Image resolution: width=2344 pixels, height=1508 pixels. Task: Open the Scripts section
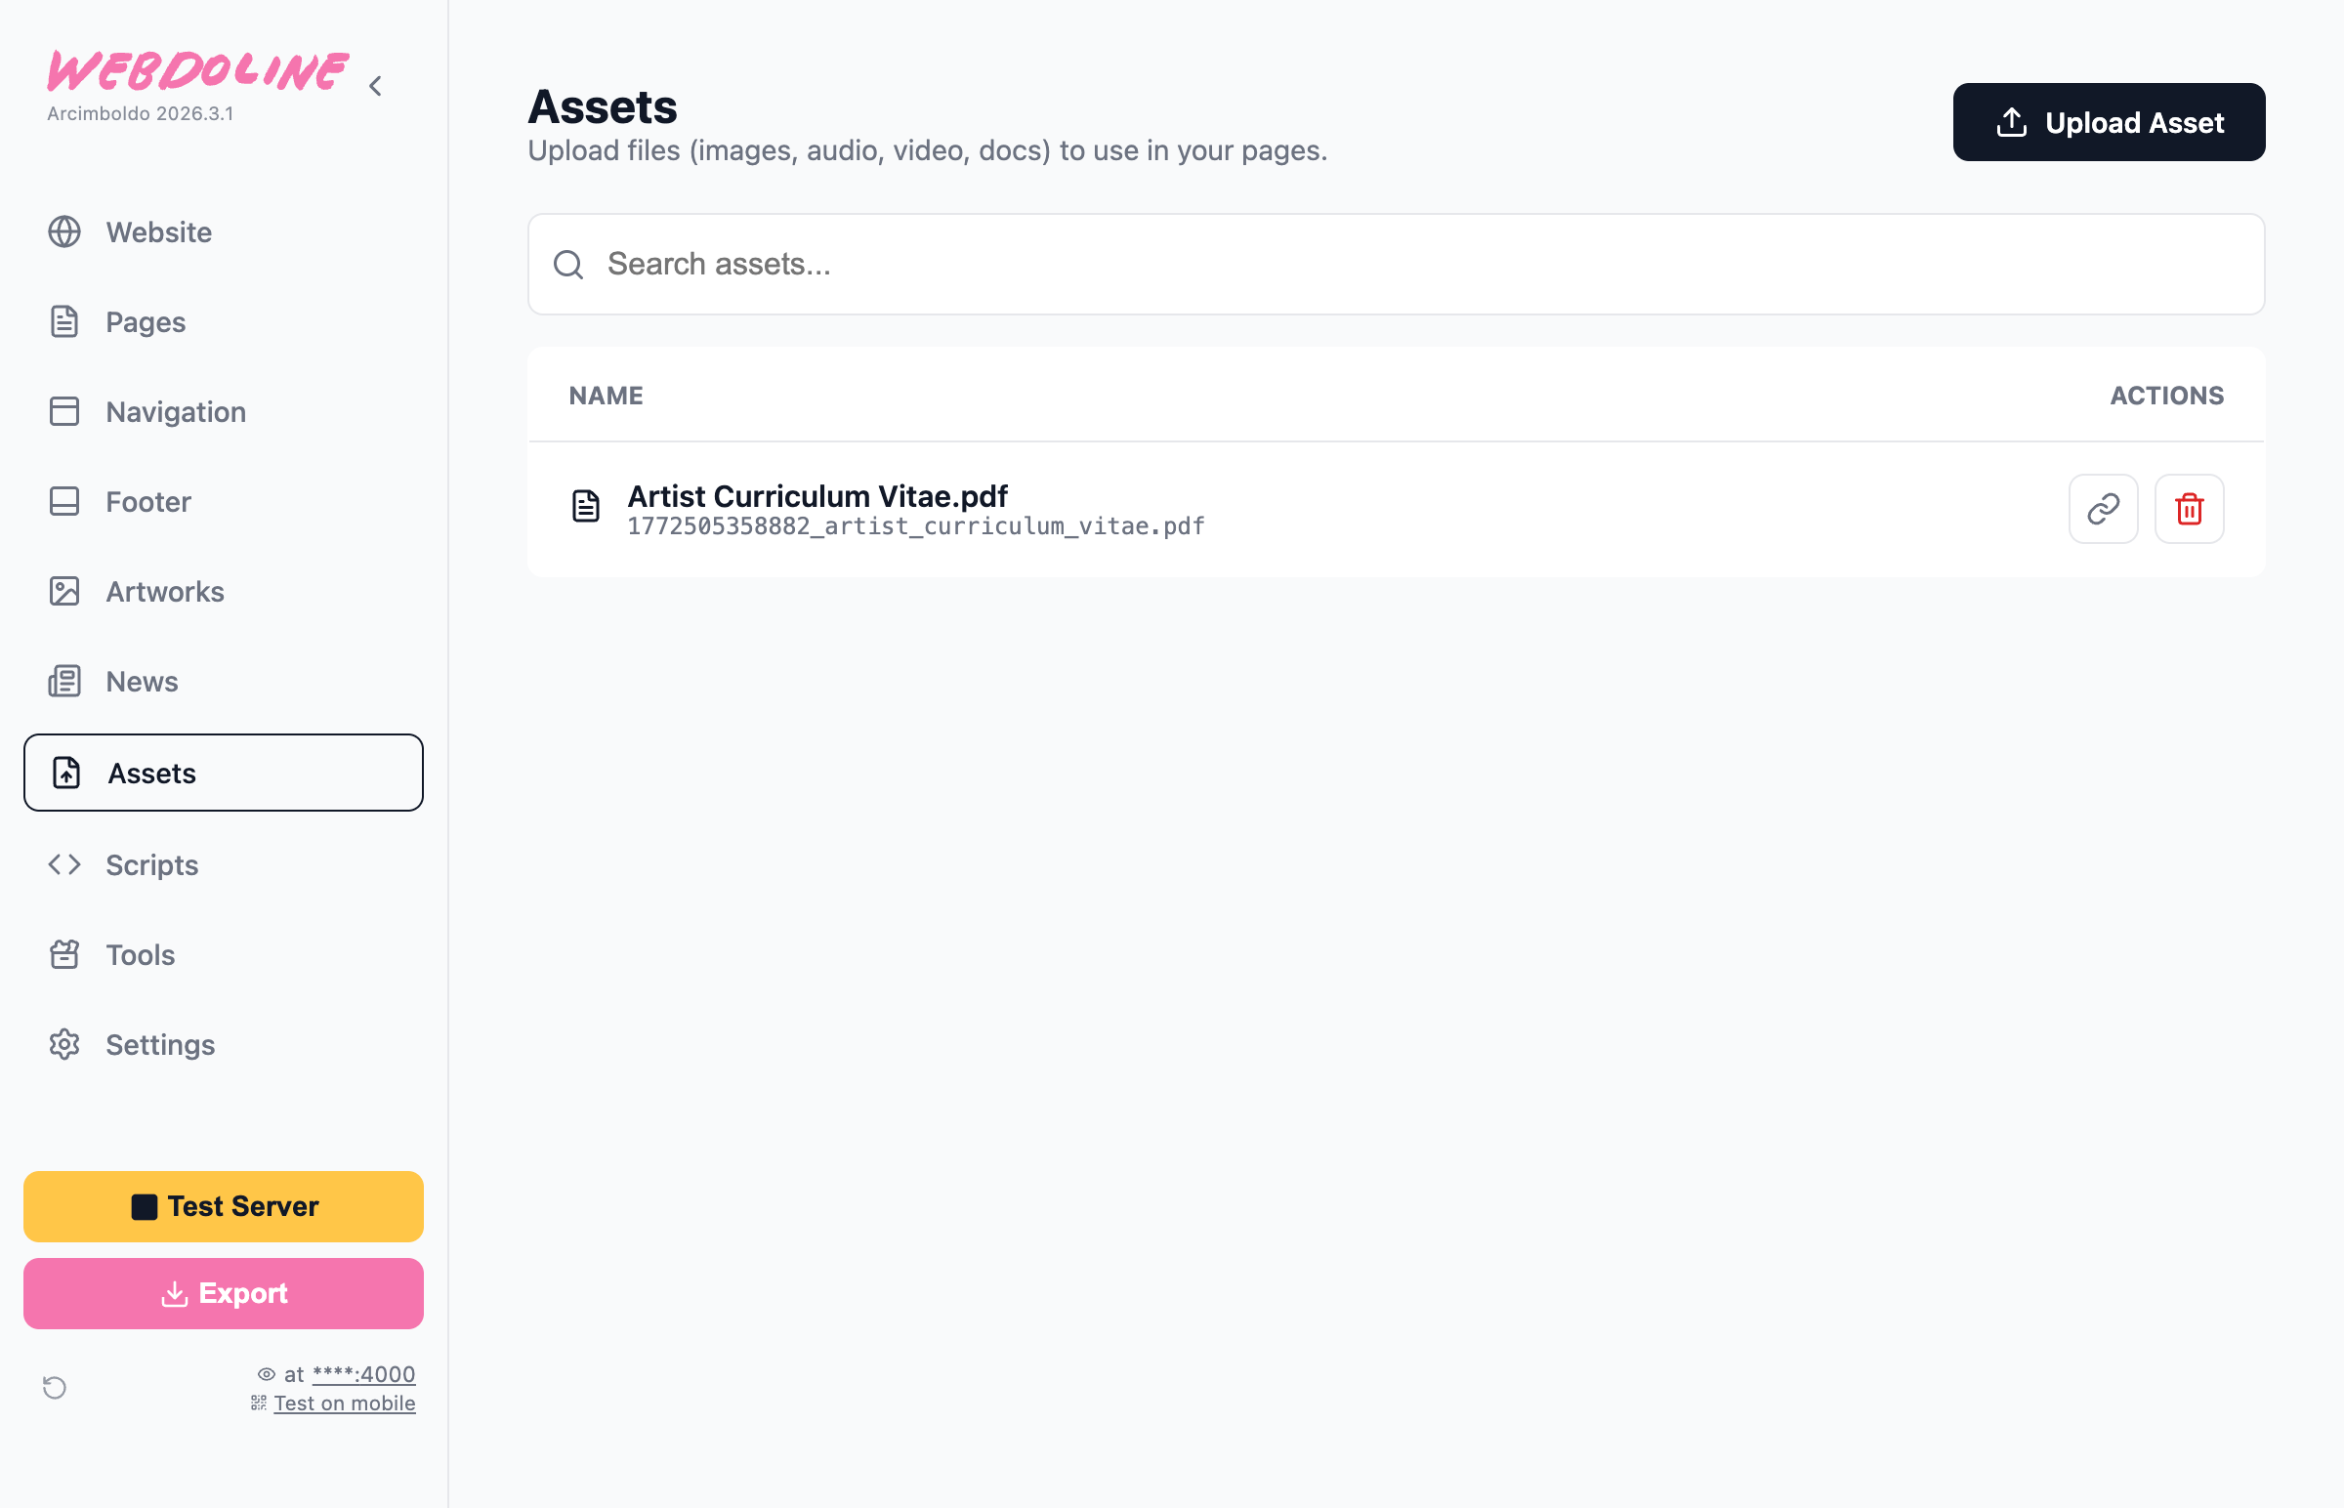point(151,864)
